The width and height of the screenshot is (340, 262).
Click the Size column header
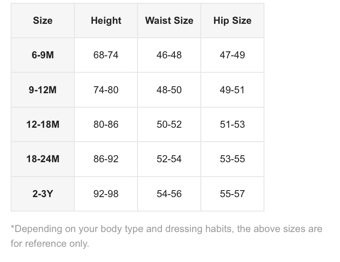coord(43,21)
